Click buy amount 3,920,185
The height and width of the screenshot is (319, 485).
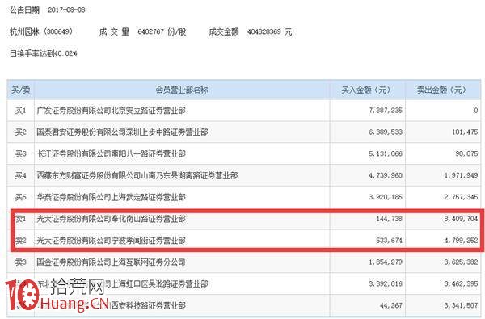pyautogui.click(x=386, y=197)
